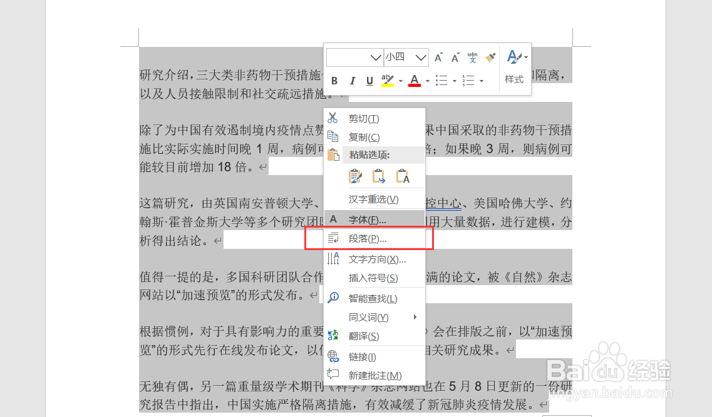This screenshot has width=712, height=417.
Task: Open the Phonetic Guide (拼音指南) icon
Action: pos(472,58)
